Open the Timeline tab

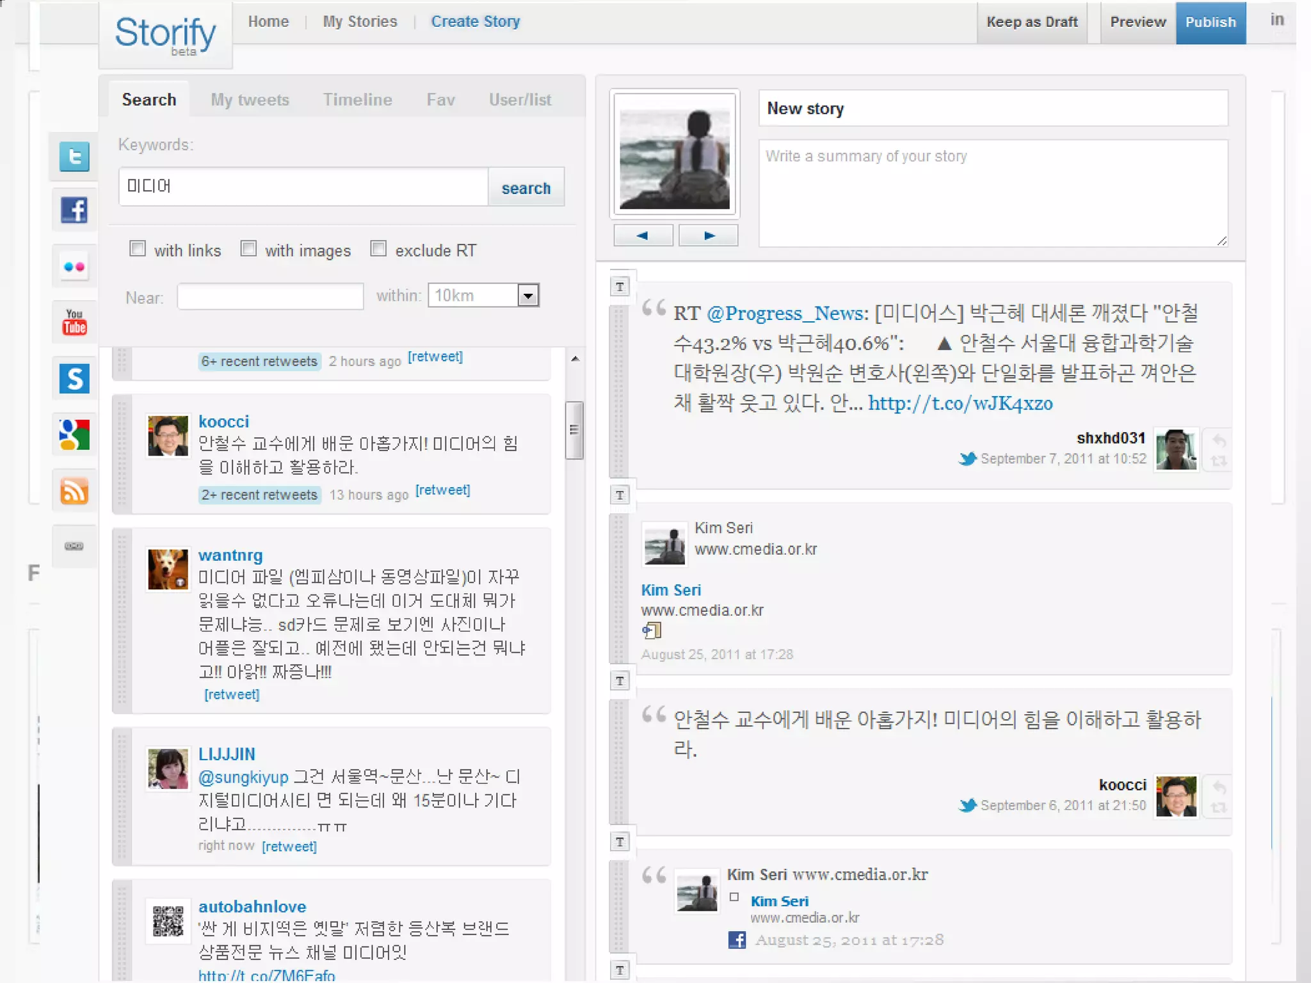357,100
